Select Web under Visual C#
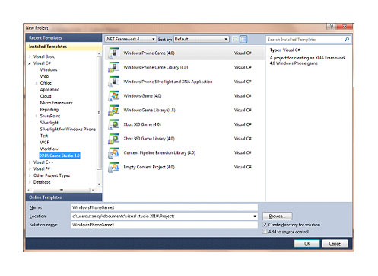Viewport: 378px width, 276px height. pos(44,76)
